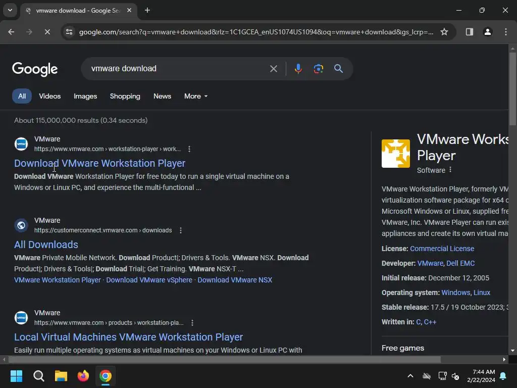The image size is (517, 388).
Task: Open Commercial License link
Action: point(442,249)
